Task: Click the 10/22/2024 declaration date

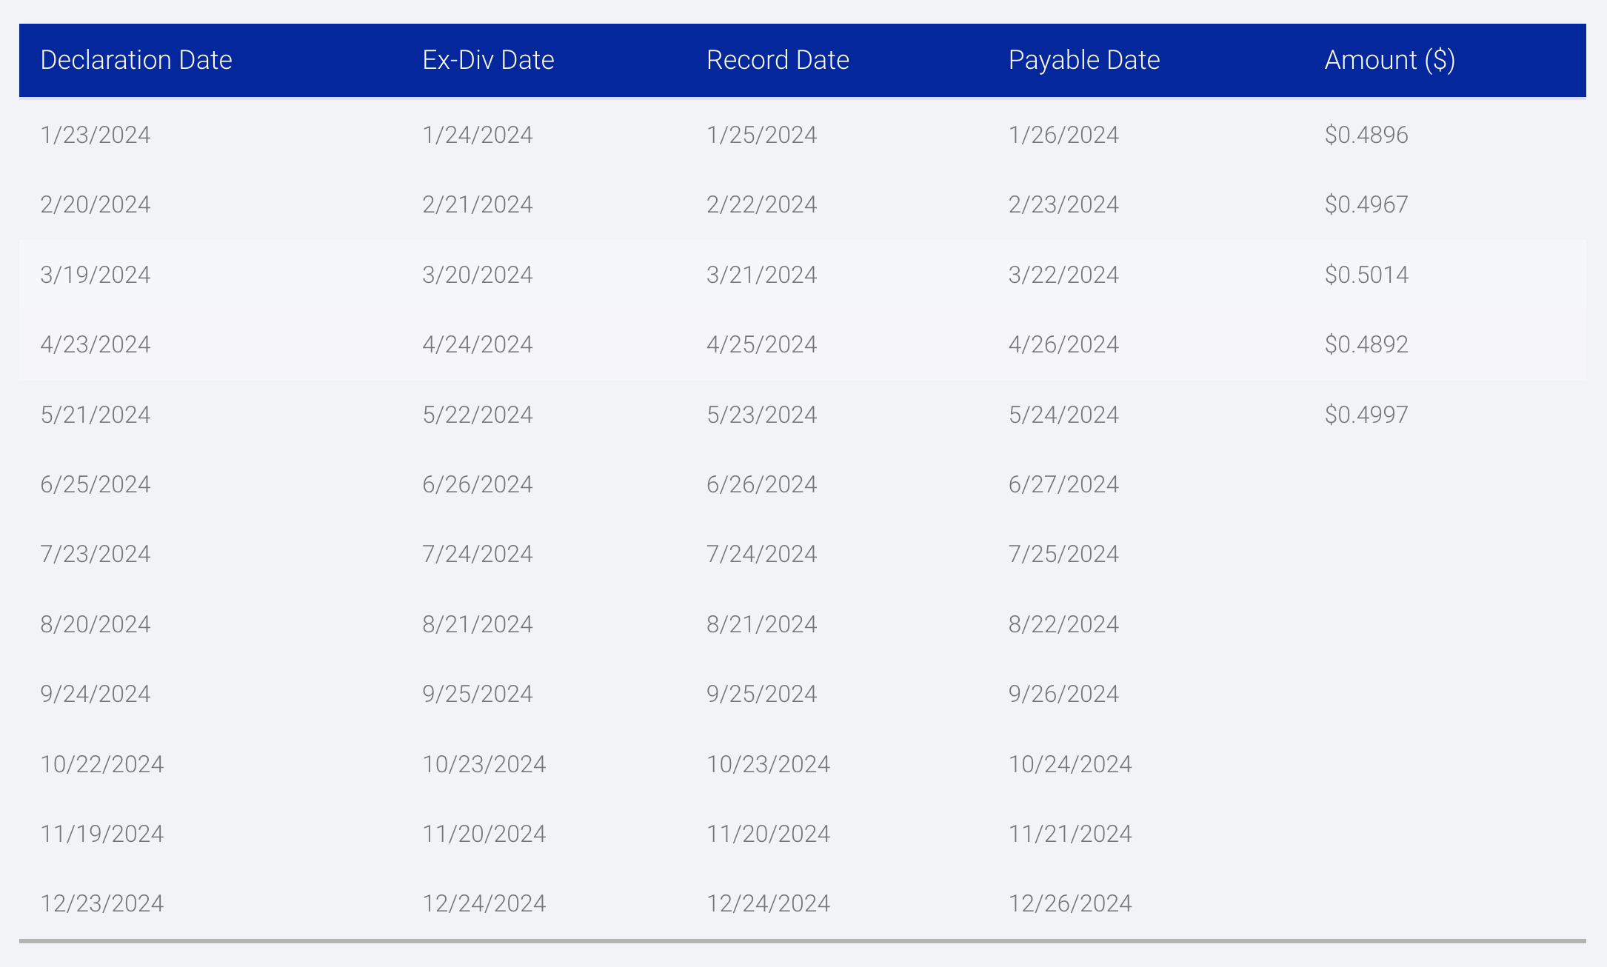Action: click(102, 764)
